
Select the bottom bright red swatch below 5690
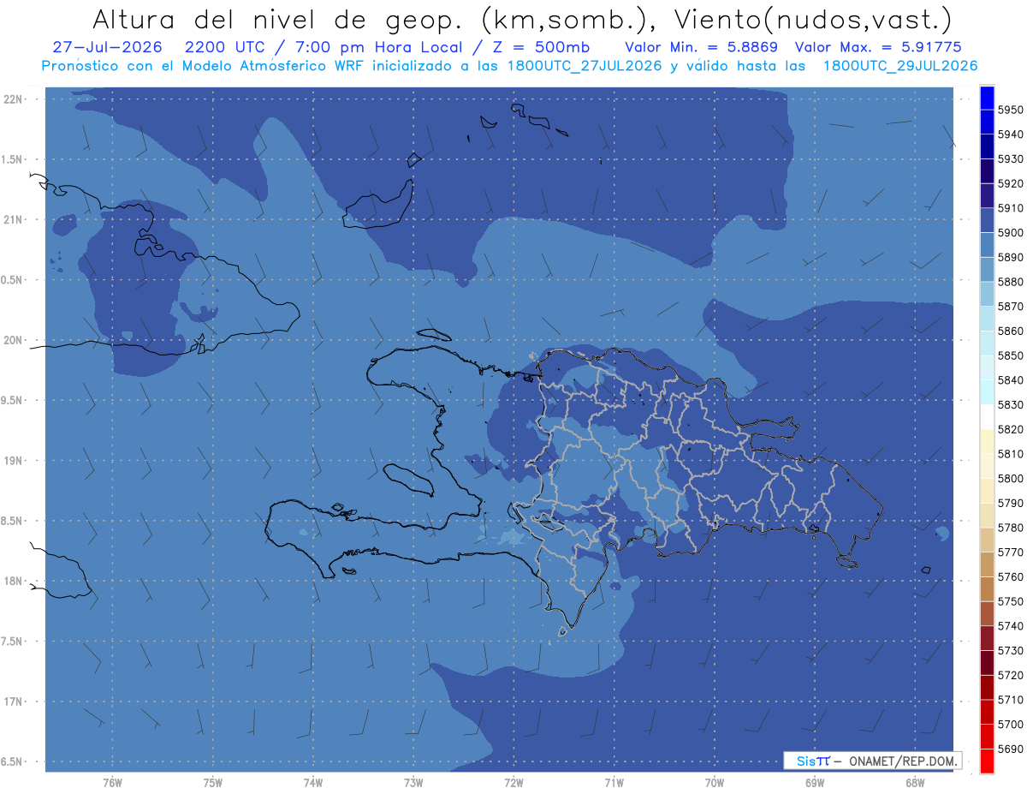(x=986, y=761)
